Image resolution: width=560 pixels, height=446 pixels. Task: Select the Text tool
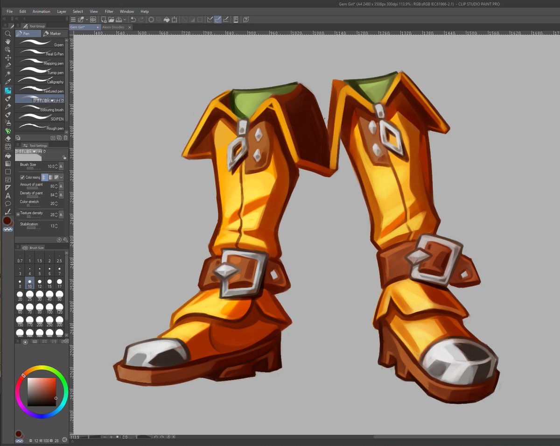point(8,196)
